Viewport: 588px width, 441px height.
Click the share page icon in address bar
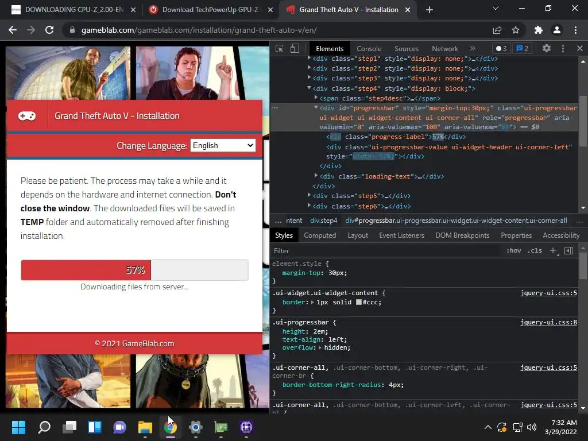pyautogui.click(x=497, y=30)
